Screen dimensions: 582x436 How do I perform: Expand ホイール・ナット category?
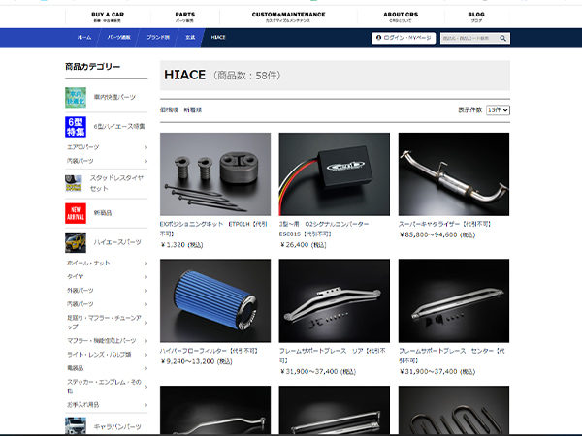tap(107, 263)
